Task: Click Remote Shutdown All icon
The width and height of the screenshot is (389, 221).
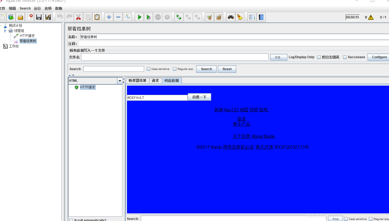Action: pos(197,17)
